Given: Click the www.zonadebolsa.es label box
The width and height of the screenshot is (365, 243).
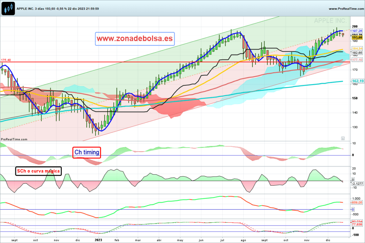Looking at the screenshot, I should tap(135, 38).
